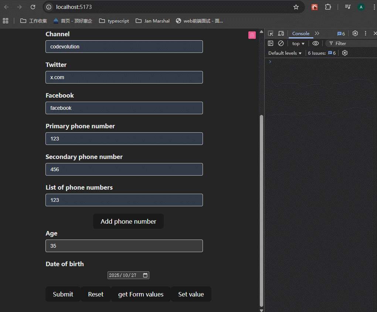Open the typescript bookmark folder
377x312 pixels.
tap(114, 21)
